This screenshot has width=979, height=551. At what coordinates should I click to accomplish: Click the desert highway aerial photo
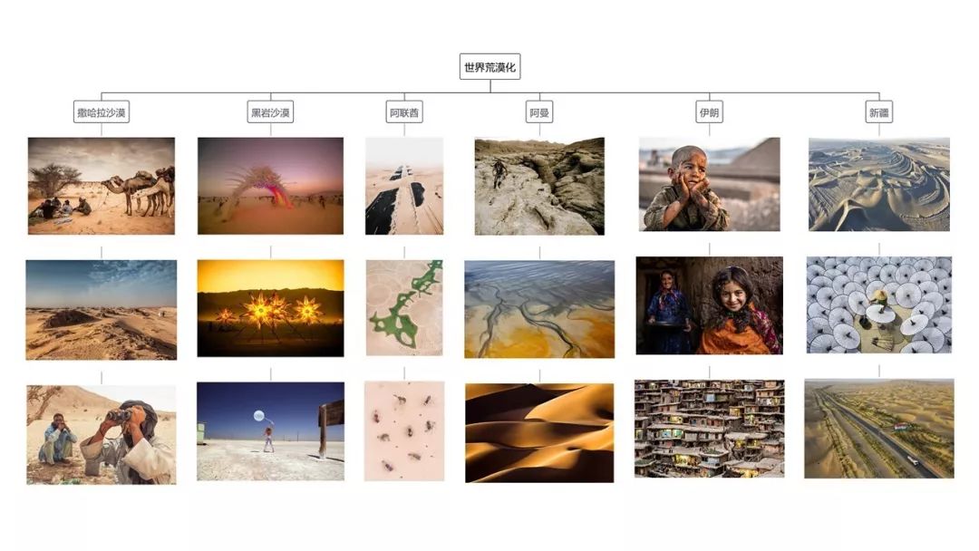pyautogui.click(x=879, y=429)
